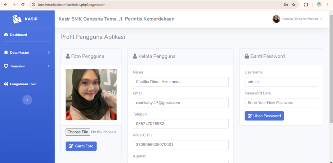333x163 pixels.
Task: Reload the page with the refresh icon
Action: click(x=23, y=5)
